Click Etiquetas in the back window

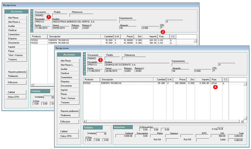click(x=17, y=39)
